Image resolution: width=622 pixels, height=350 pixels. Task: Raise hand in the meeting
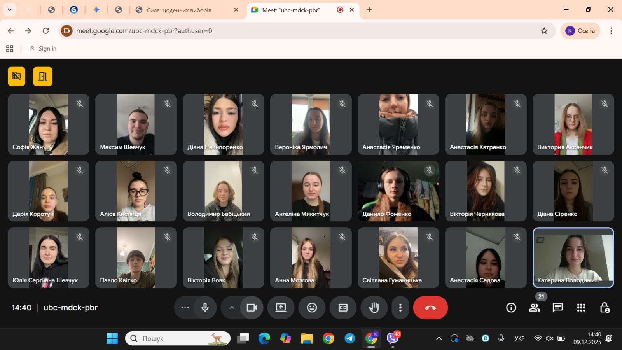pos(374,308)
